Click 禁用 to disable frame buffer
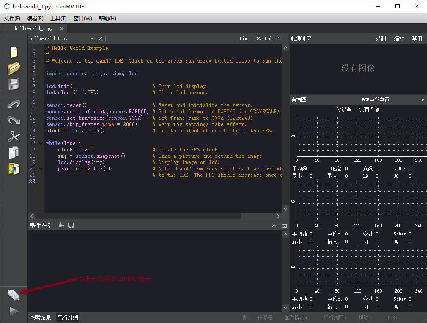 (x=417, y=38)
